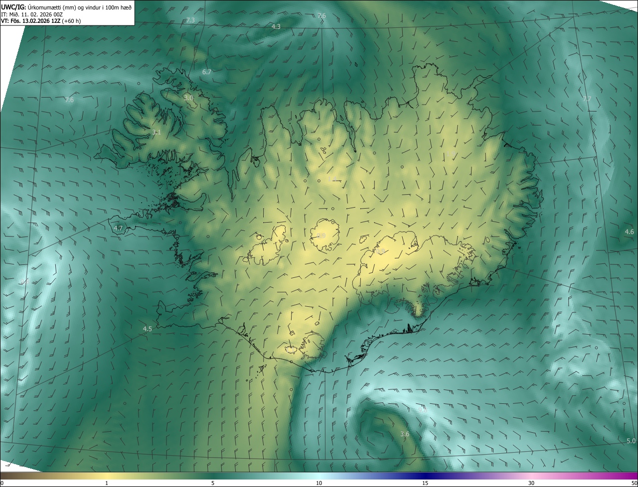The image size is (638, 487).
Task: Click the colour scale tick labelled 0
Action: coord(1,483)
